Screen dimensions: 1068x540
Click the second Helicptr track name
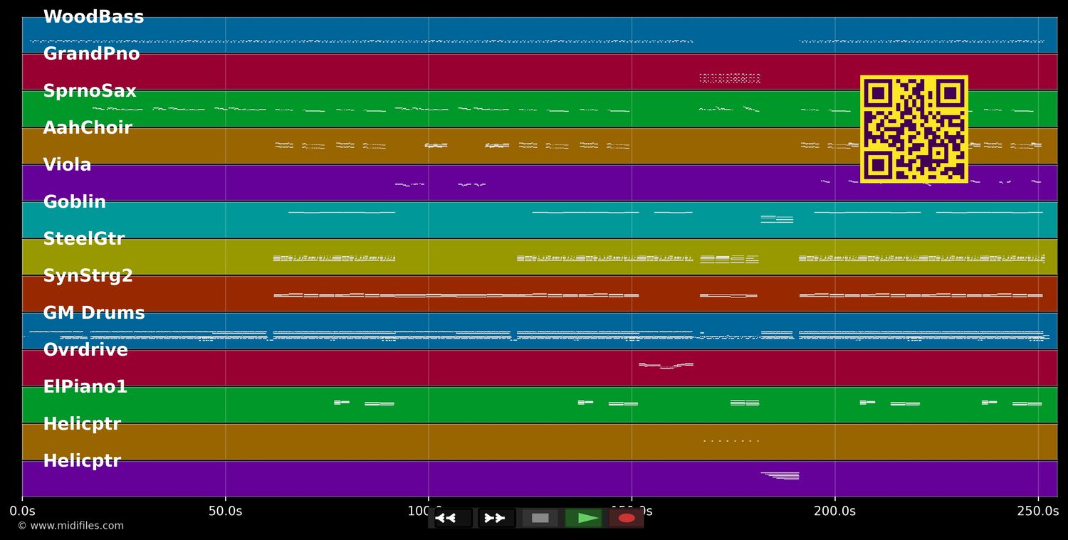[x=82, y=460]
